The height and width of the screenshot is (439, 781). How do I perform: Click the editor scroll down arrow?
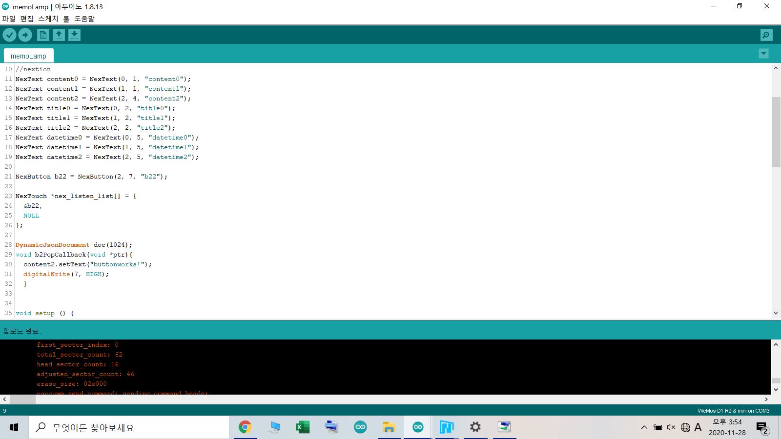[776, 313]
